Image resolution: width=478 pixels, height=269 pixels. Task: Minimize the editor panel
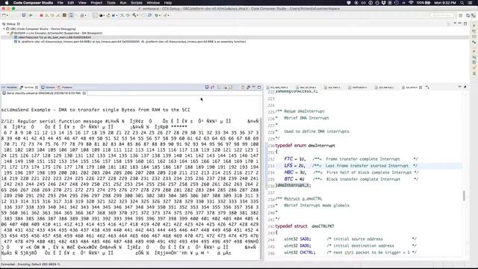point(460,87)
